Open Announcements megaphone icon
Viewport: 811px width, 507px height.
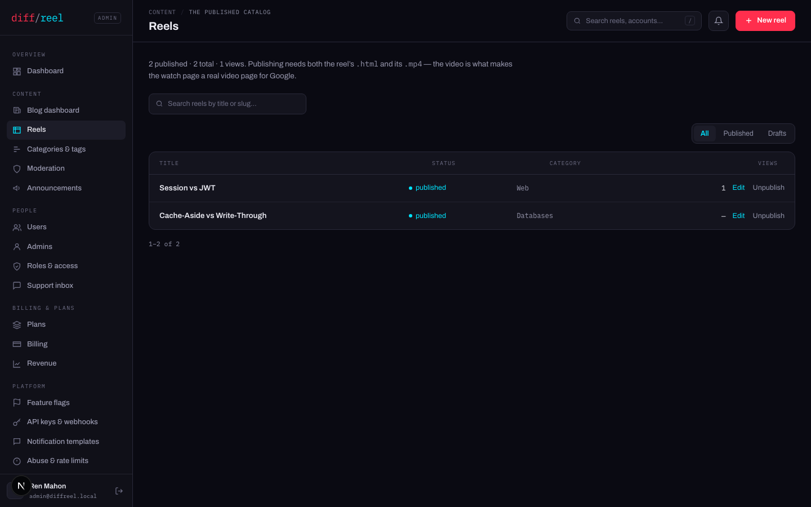[x=17, y=188]
